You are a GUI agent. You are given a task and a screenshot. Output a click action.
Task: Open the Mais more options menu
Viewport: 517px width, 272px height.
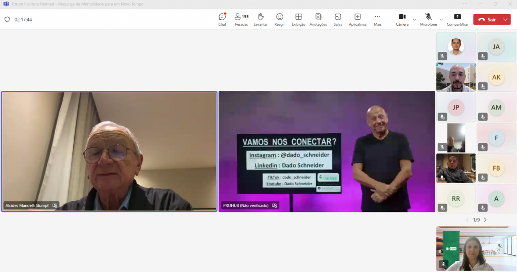coord(378,20)
